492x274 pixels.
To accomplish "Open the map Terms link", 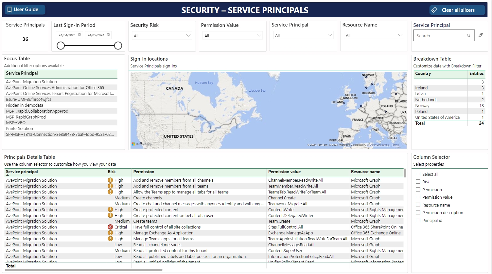I will tap(395, 145).
